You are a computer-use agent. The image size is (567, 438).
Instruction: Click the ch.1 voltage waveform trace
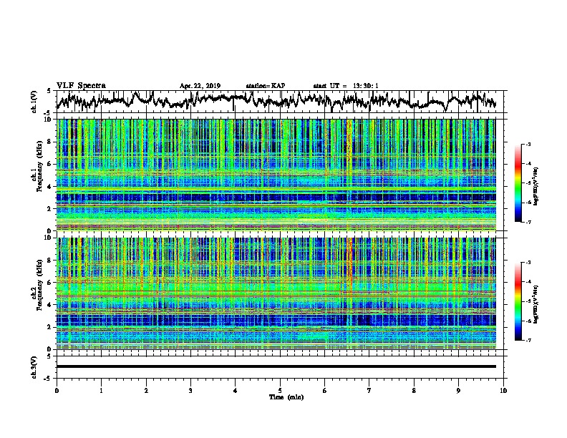276,101
